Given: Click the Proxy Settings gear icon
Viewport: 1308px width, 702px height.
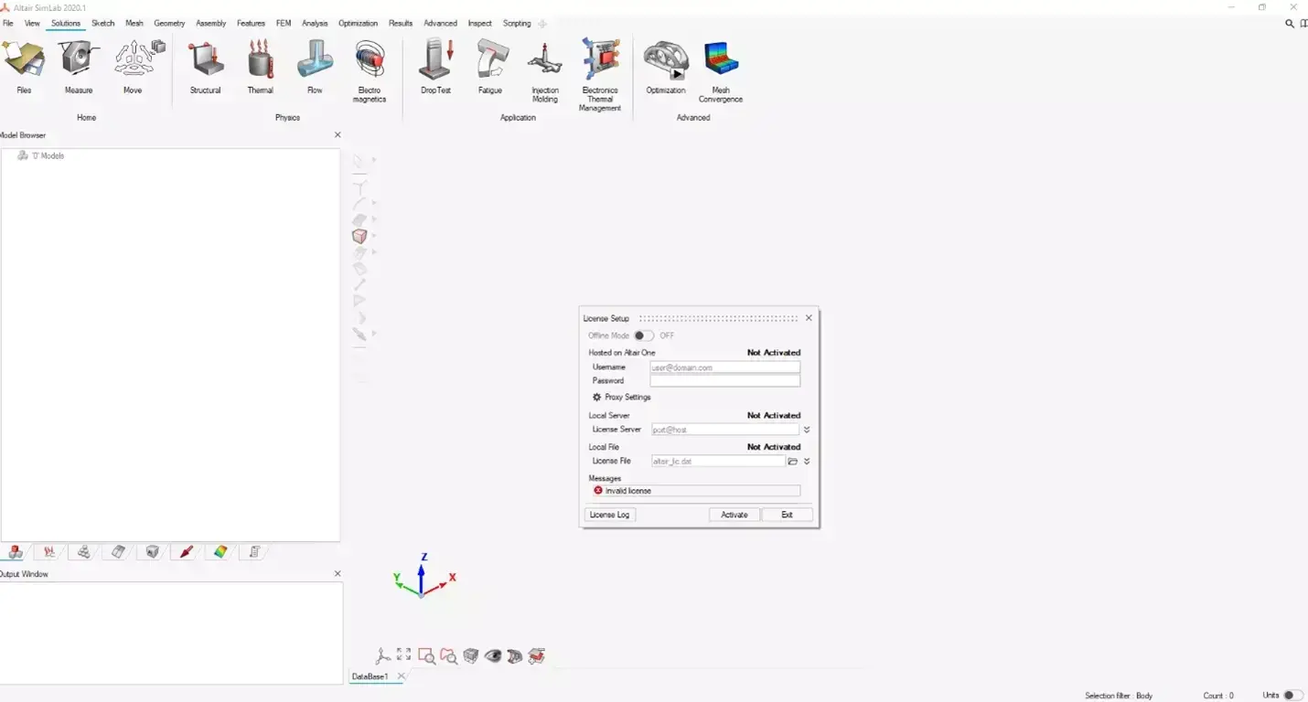Looking at the screenshot, I should 597,398.
